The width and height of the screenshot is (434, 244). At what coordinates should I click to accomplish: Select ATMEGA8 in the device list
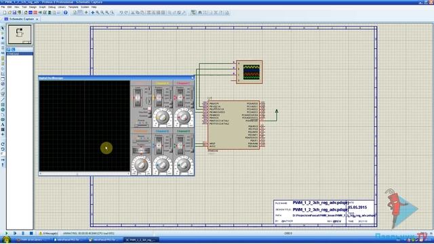[20, 54]
